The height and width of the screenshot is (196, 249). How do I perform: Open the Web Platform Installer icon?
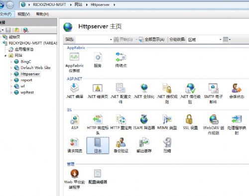point(74,179)
